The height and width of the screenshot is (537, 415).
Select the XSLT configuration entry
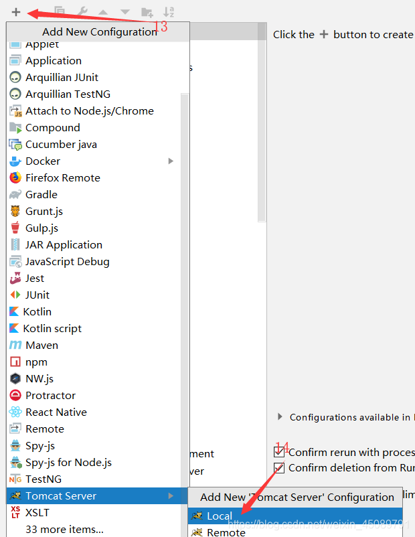click(94, 513)
